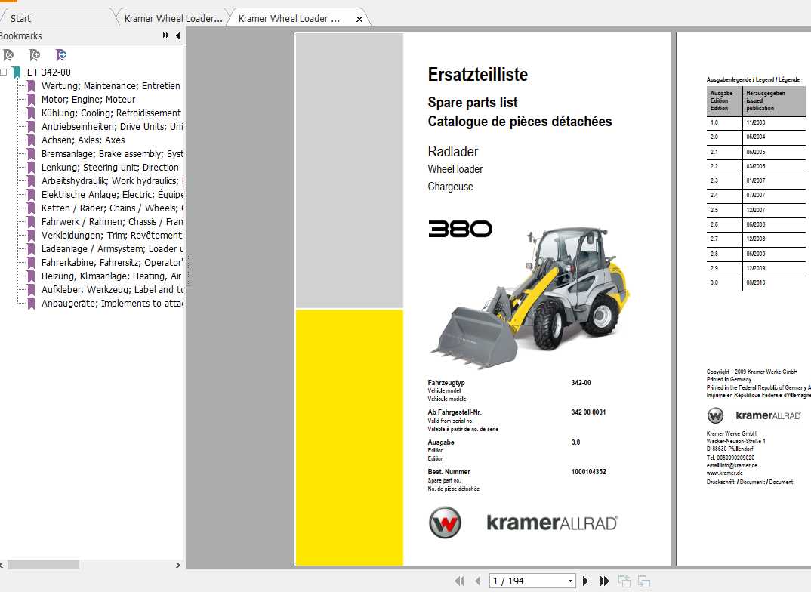
Task: Open the Kühlung; Cooling bookmark
Action: tap(111, 113)
